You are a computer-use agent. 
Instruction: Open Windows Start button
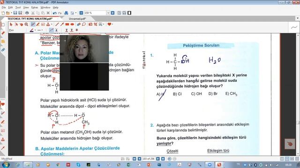click(x=6, y=165)
